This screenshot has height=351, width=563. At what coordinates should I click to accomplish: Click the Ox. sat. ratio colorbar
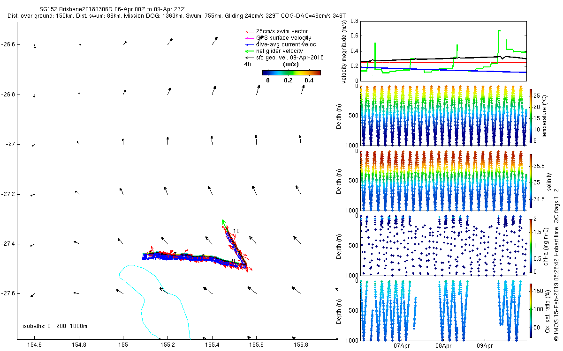pyautogui.click(x=532, y=311)
